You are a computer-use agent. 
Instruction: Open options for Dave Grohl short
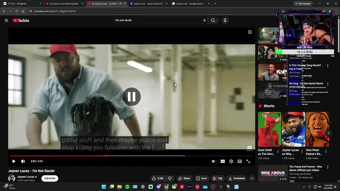point(278,151)
